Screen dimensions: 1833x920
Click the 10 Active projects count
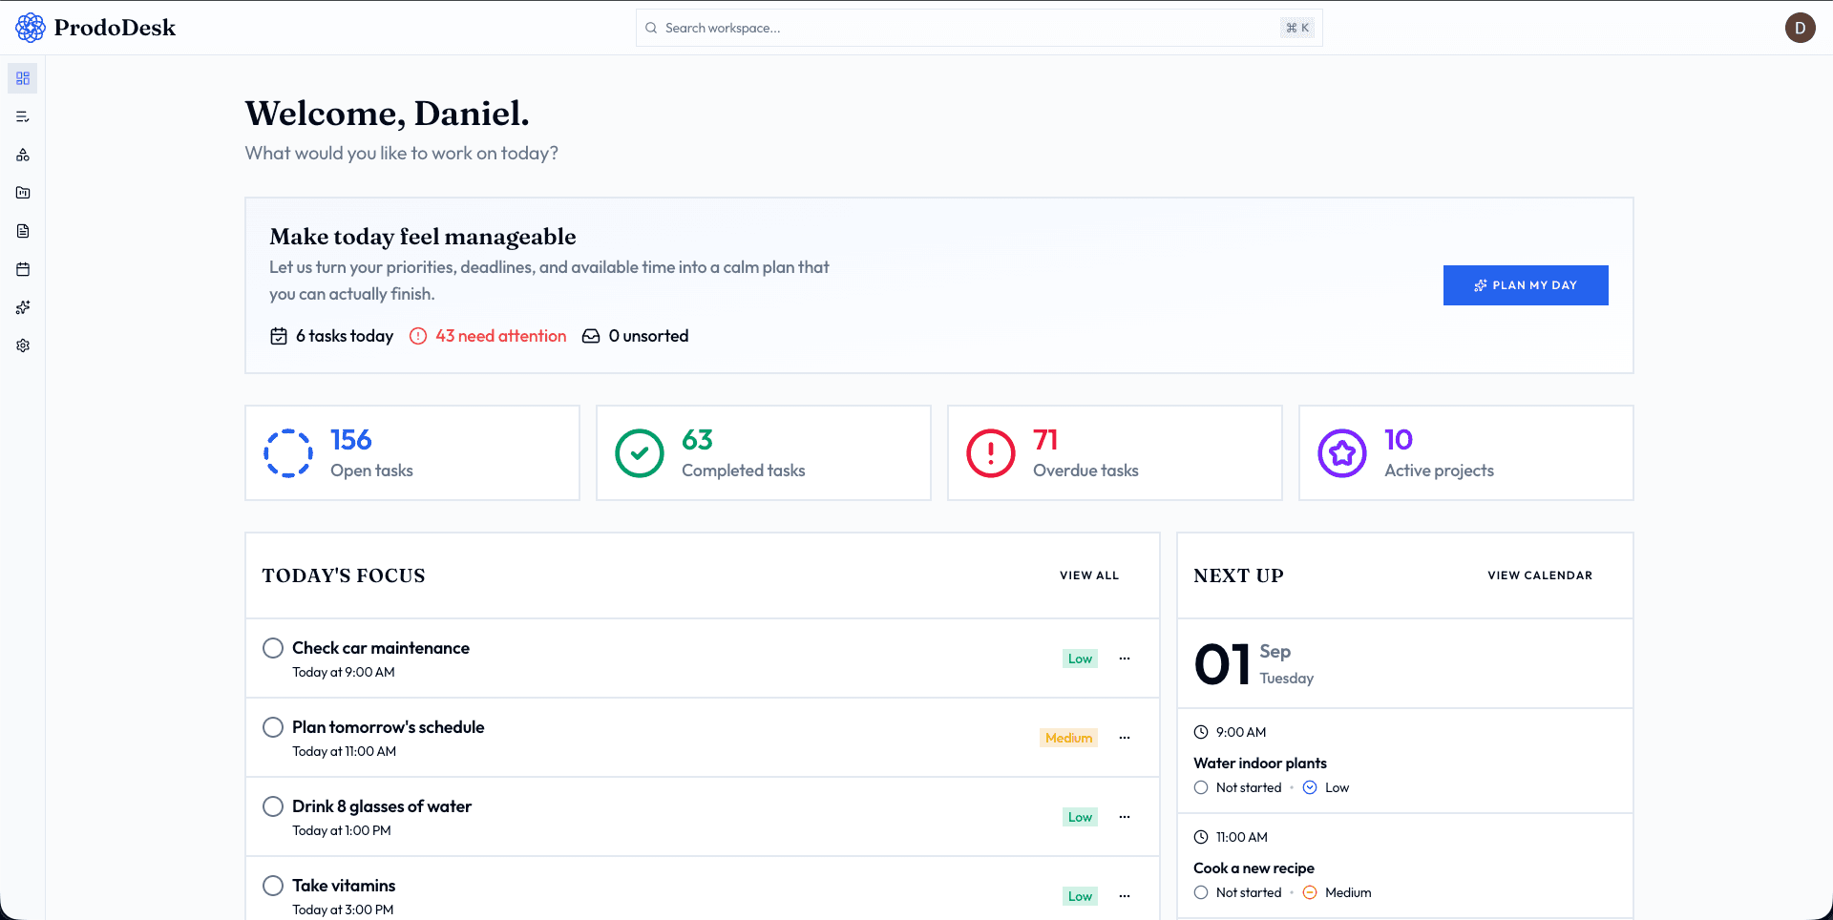1399,440
